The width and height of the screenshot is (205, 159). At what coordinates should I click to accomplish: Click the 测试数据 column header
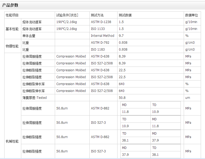(x=125, y=15)
